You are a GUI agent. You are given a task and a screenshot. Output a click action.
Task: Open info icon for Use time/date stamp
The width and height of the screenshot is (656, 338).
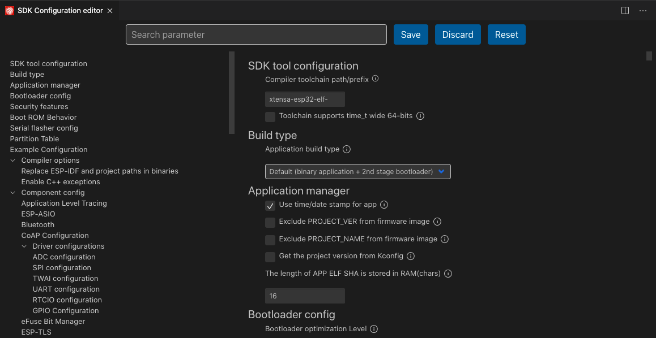click(x=384, y=205)
